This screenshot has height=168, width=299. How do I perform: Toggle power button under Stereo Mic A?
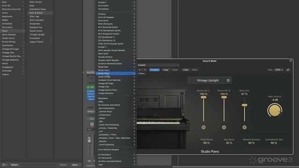coord(204,127)
